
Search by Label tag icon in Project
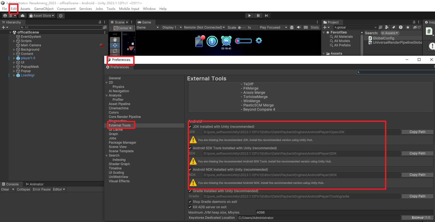click(394, 27)
